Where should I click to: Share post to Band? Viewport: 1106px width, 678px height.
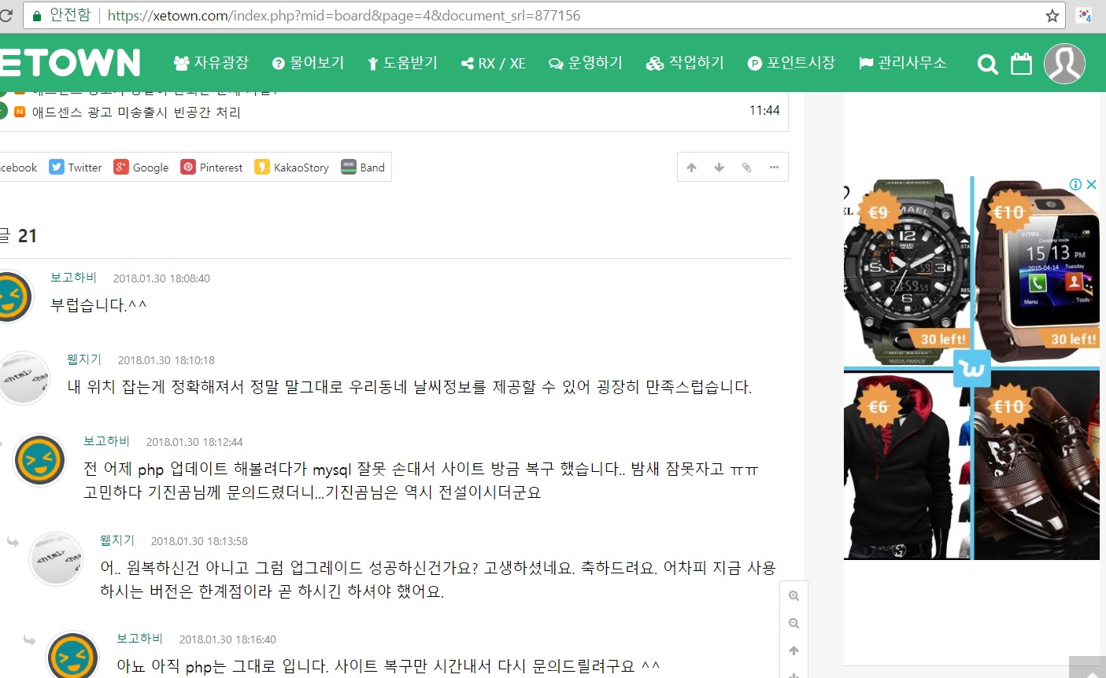[x=363, y=168]
